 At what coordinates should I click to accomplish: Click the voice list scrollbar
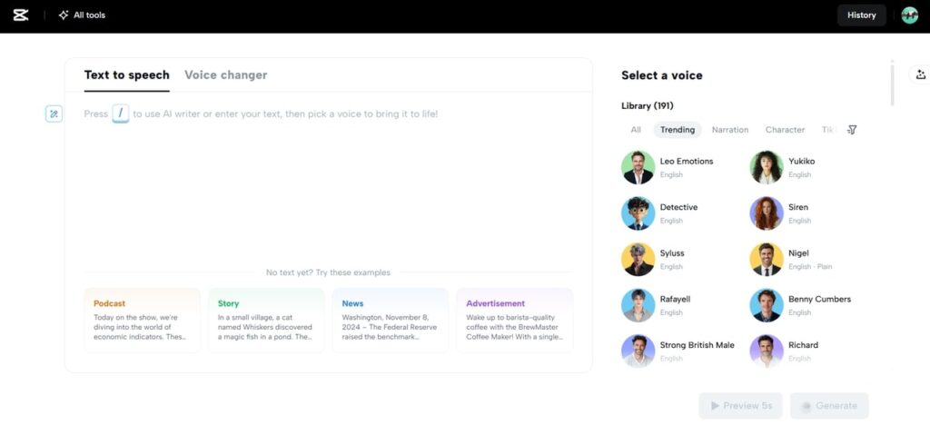[892, 83]
